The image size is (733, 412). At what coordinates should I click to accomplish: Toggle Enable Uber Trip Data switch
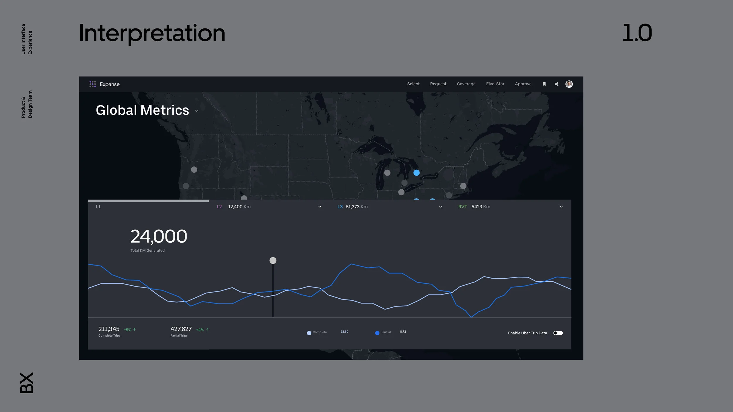coord(558,333)
